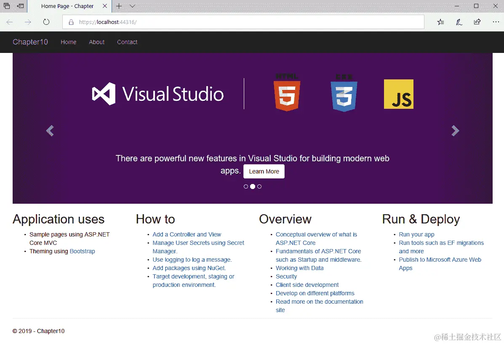Open Run tools such as EF migrations link
The height and width of the screenshot is (344, 504).
441,247
